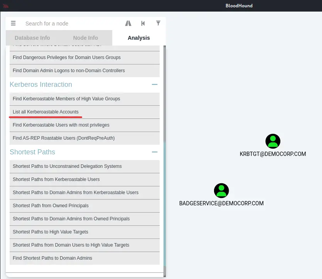Click the pathfinding road icon
This screenshot has height=279, width=322.
[x=128, y=24]
